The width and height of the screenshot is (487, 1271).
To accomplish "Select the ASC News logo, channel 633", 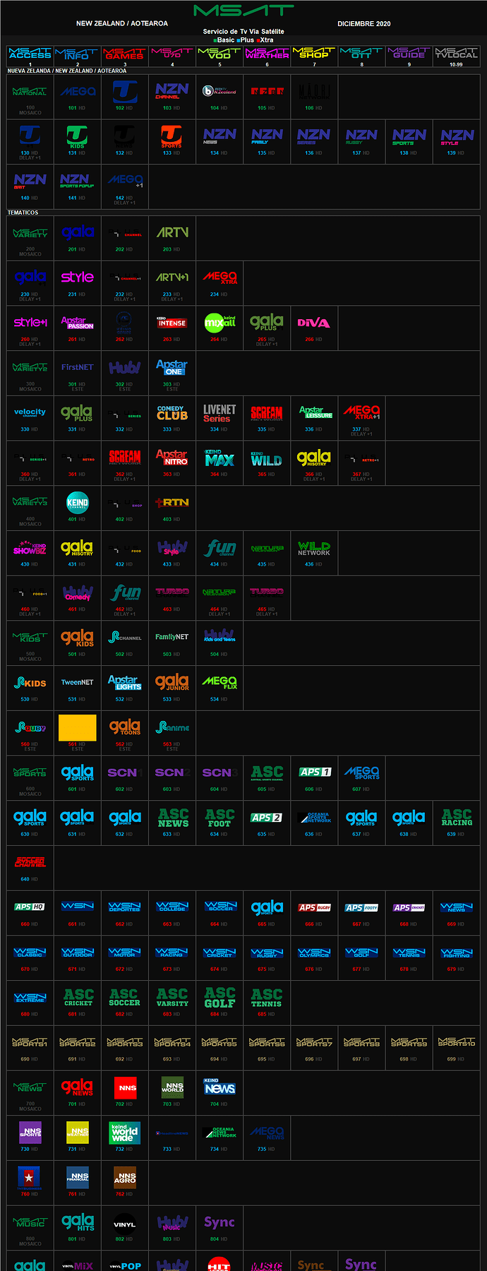I will point(172,818).
